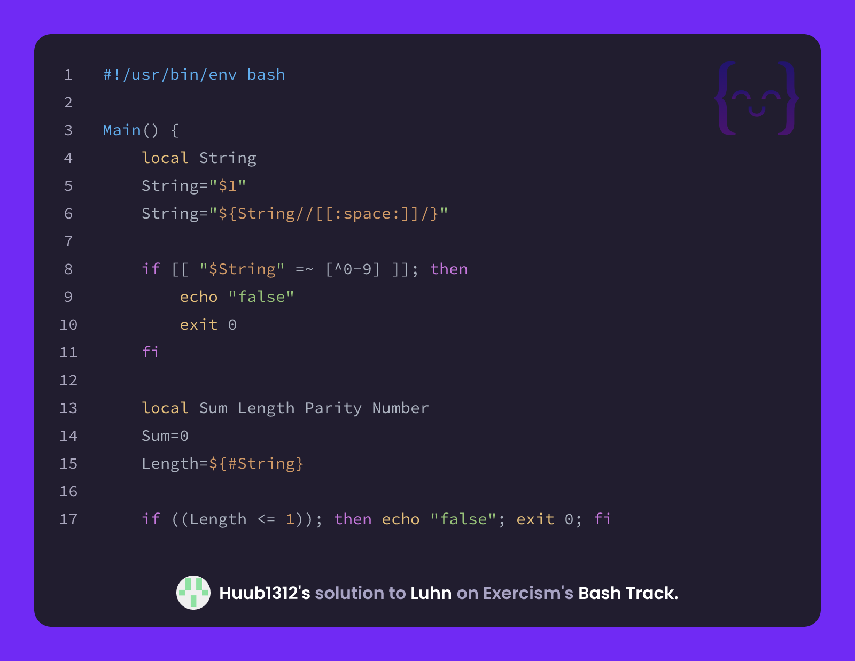Image resolution: width=855 pixels, height=661 pixels.
Task: Click the 'Huub1312's' name in the caption
Action: [x=265, y=593]
